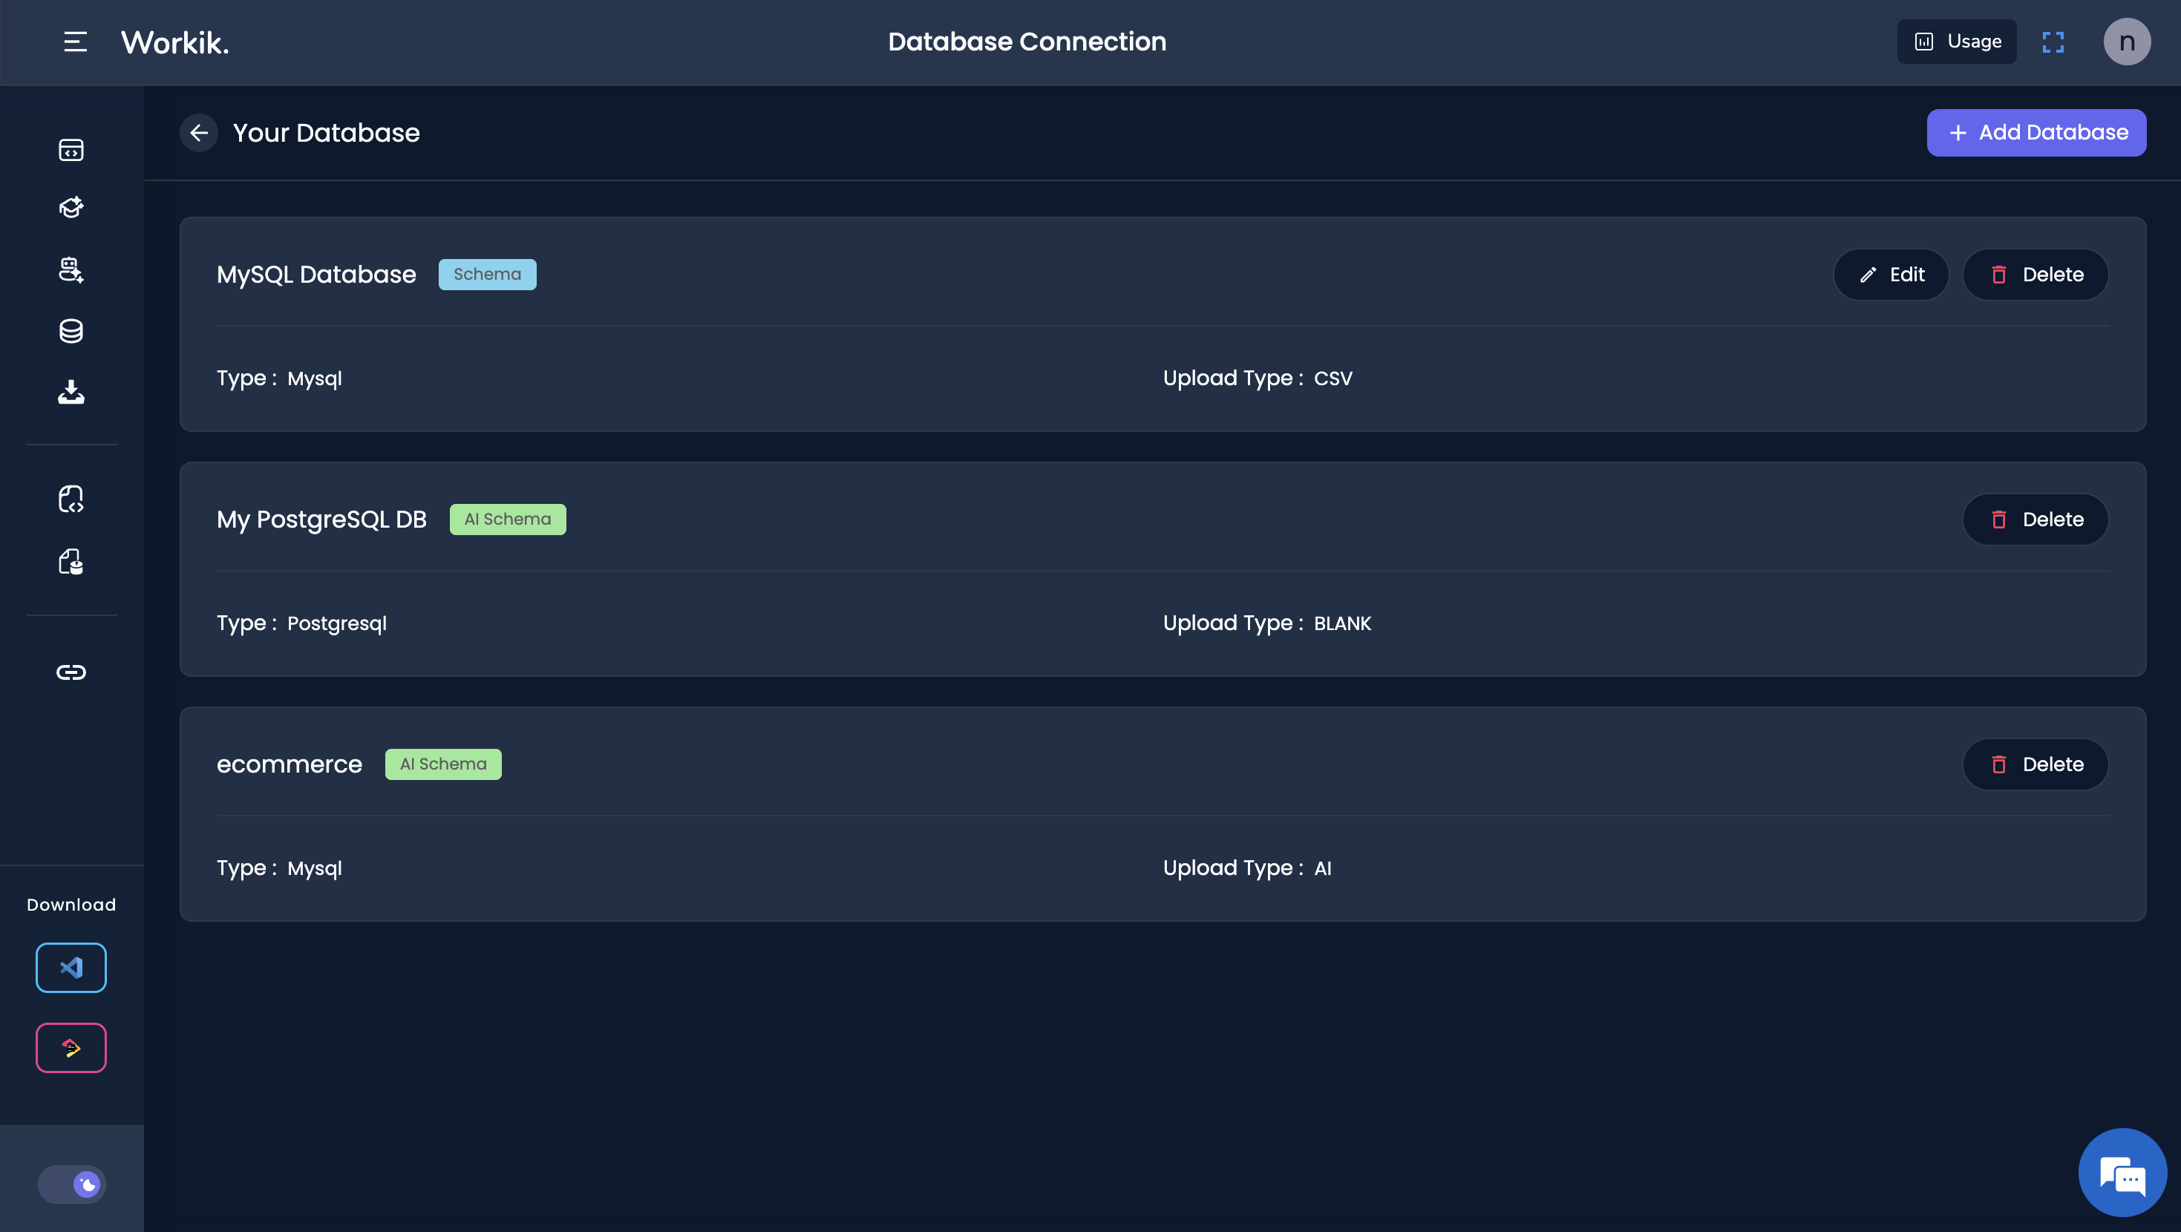
Task: Click the Workik logo
Action: 175,42
